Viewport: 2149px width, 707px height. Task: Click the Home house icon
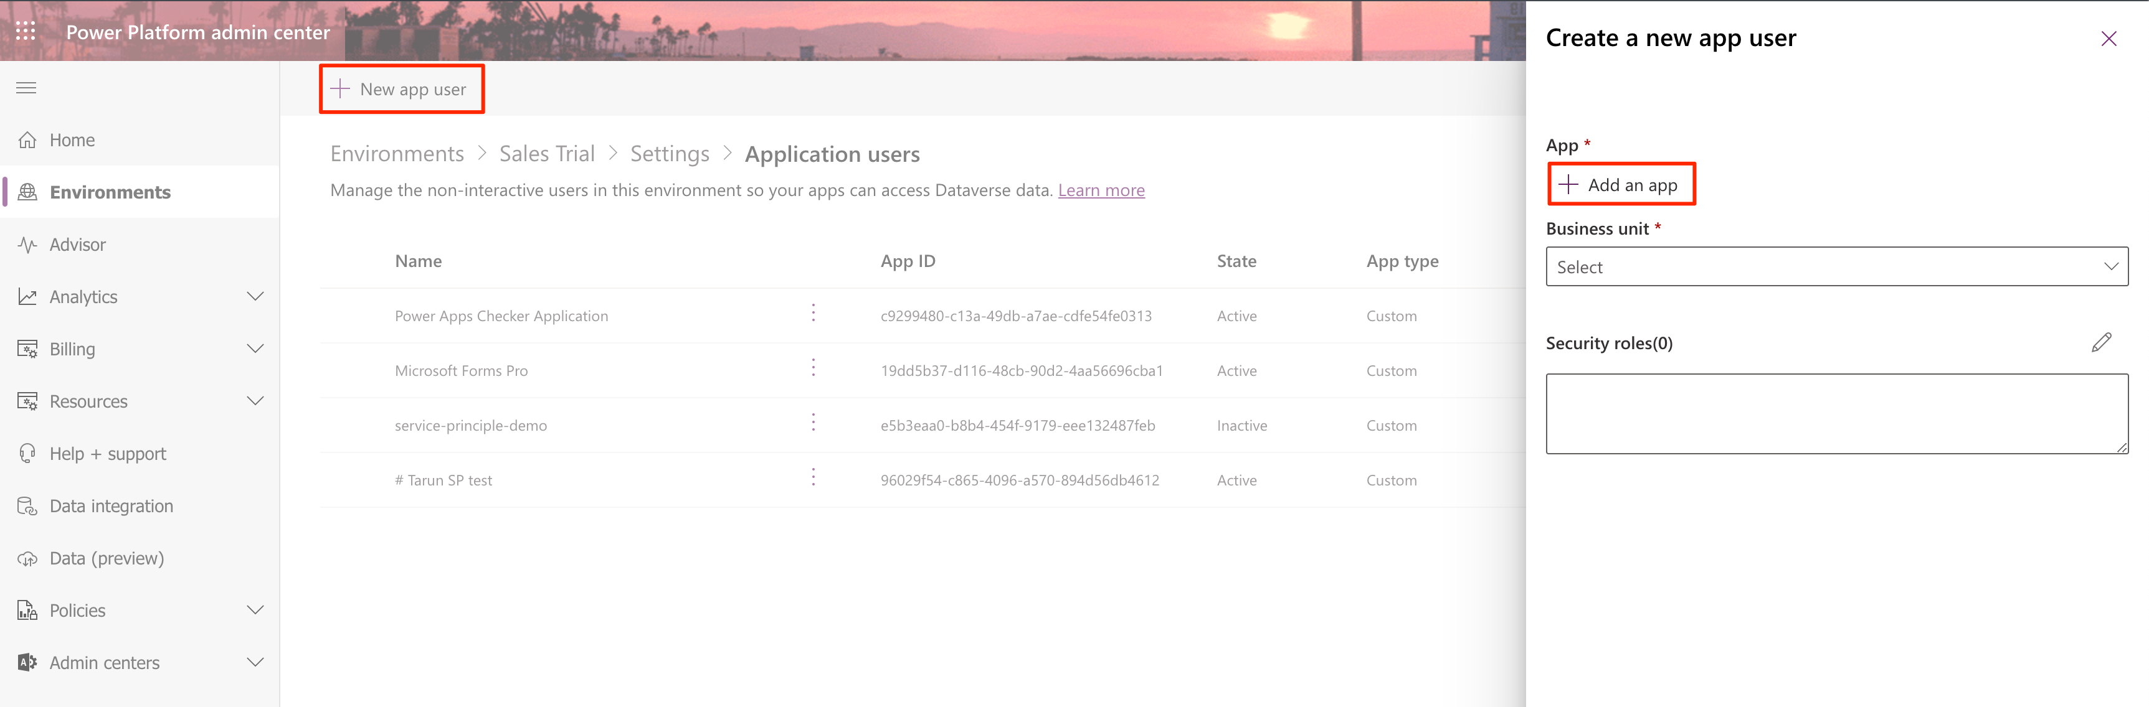tap(27, 140)
